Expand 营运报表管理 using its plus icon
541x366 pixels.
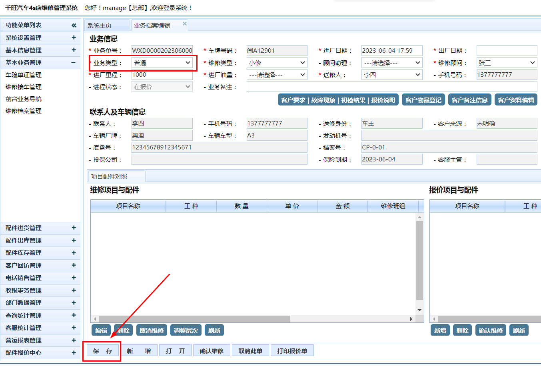pyautogui.click(x=74, y=340)
